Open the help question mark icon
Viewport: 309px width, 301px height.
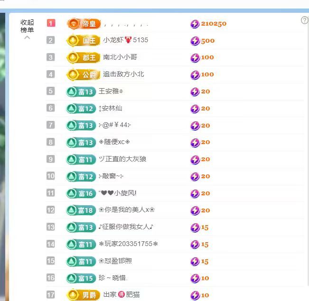305,20
